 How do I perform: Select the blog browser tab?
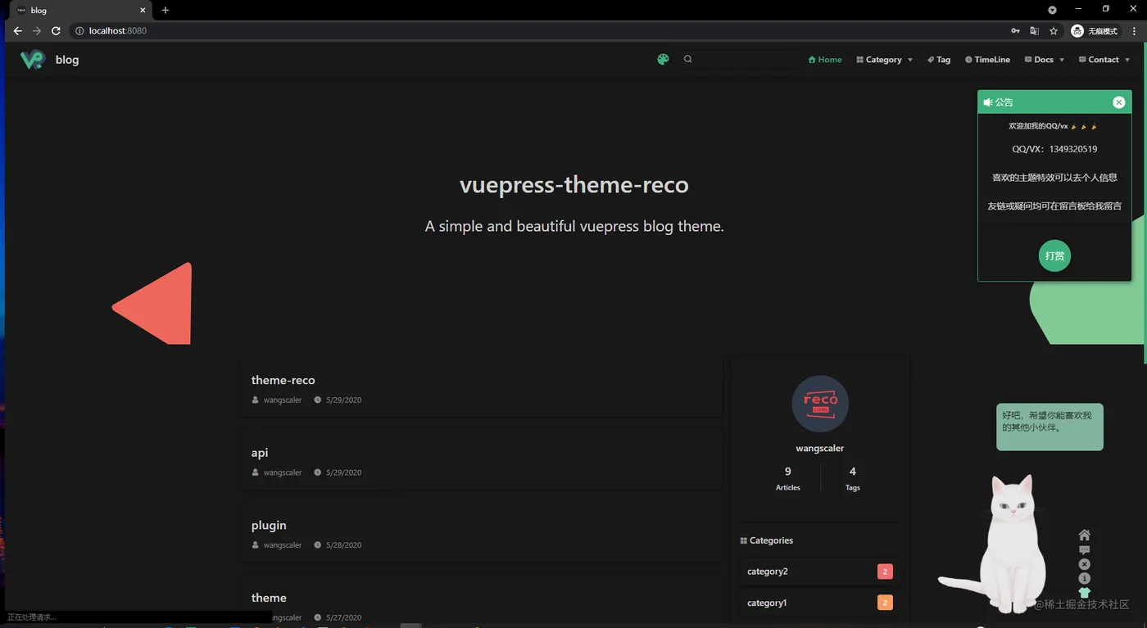(79, 11)
